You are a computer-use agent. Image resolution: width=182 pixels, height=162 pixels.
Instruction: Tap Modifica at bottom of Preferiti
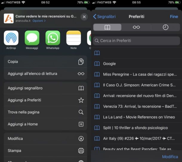tap(170, 157)
